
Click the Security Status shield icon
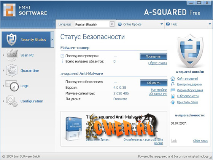pos(11,40)
